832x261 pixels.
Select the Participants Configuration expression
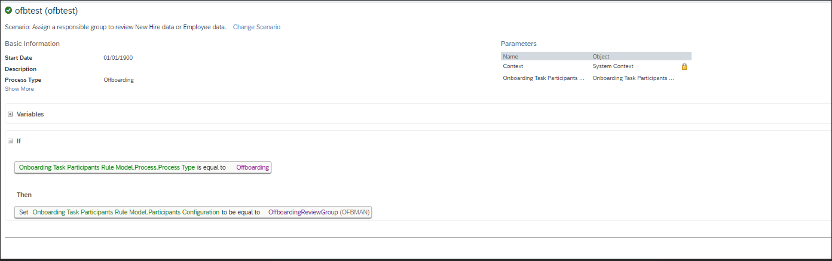click(126, 212)
